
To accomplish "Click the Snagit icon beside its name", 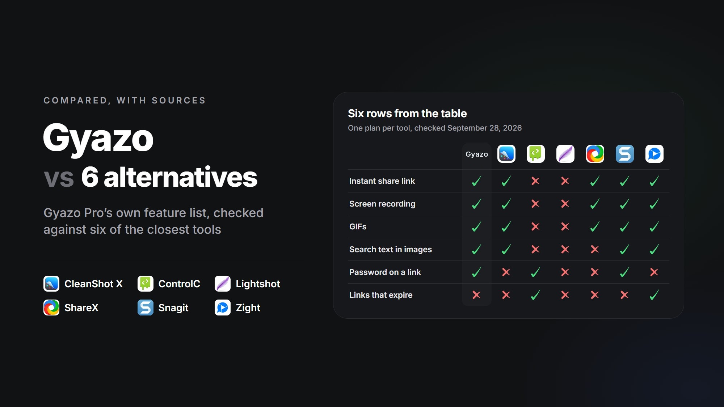I will (146, 308).
